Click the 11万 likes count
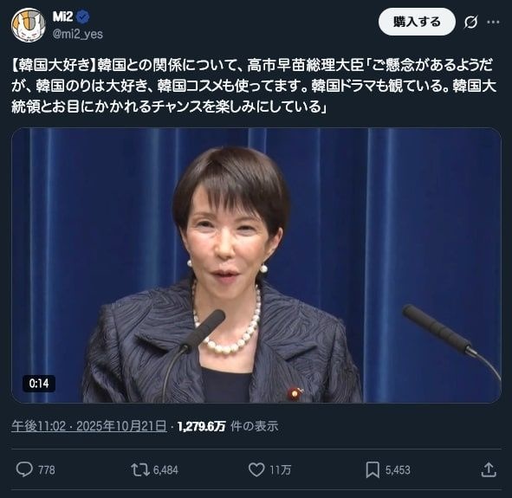The height and width of the screenshot is (498, 512). (x=280, y=470)
